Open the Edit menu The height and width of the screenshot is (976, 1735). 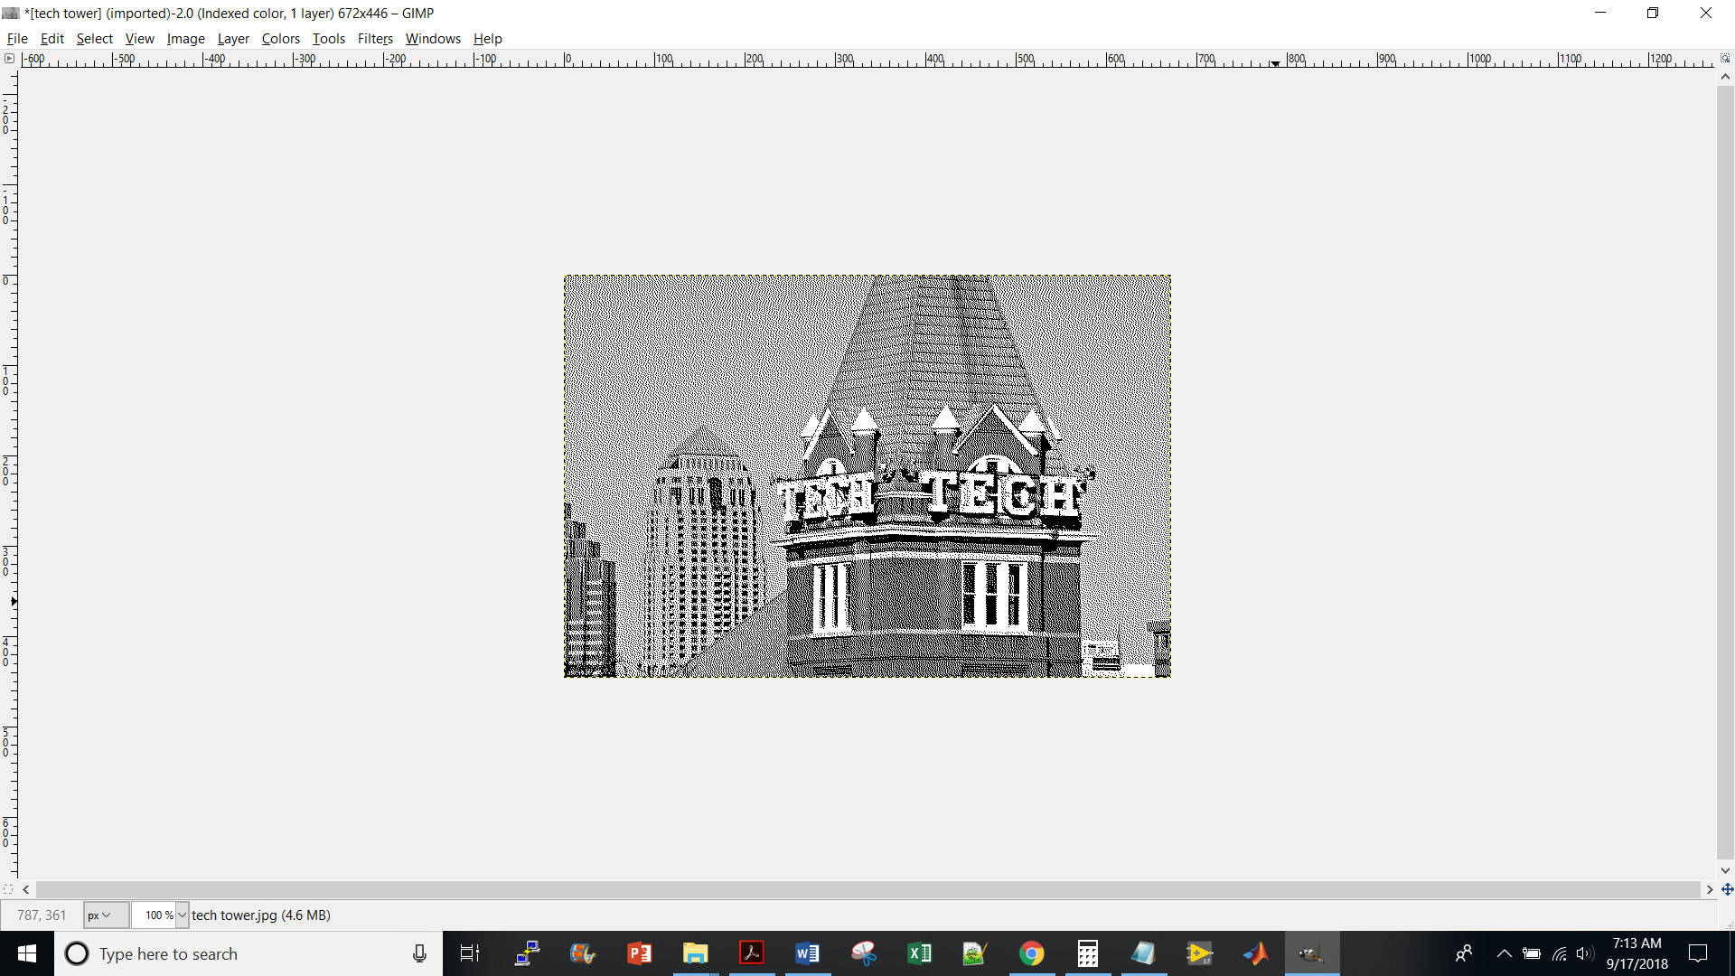click(52, 39)
